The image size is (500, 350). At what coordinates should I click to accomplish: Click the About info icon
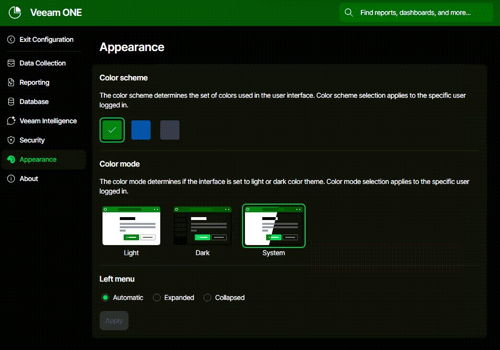11,179
